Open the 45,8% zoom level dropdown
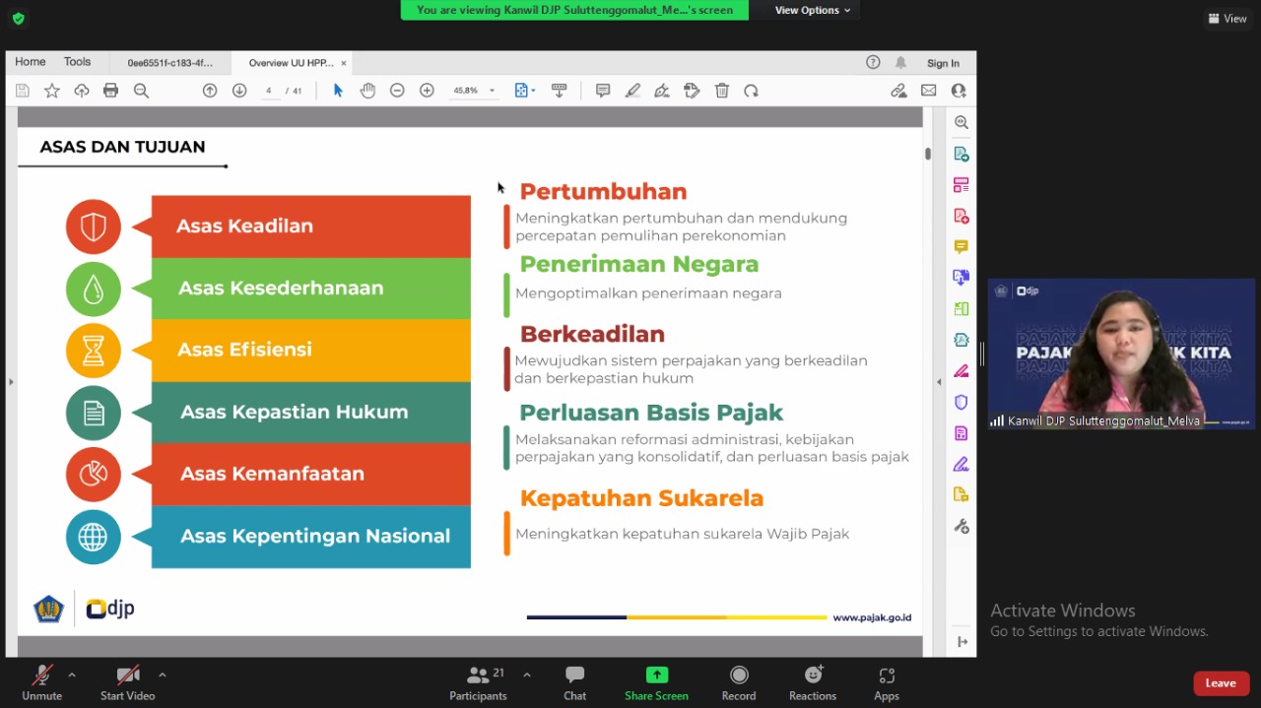Image resolution: width=1261 pixels, height=708 pixels. coord(492,91)
